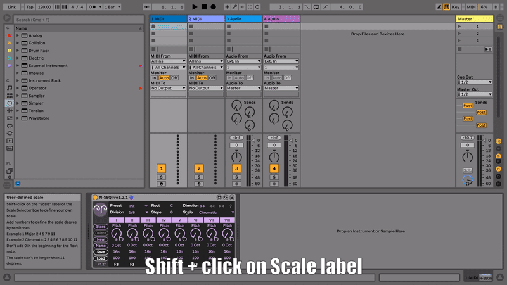The height and width of the screenshot is (285, 507).
Task: Expand the Drum Rack folder in the browser
Action: coord(18,51)
